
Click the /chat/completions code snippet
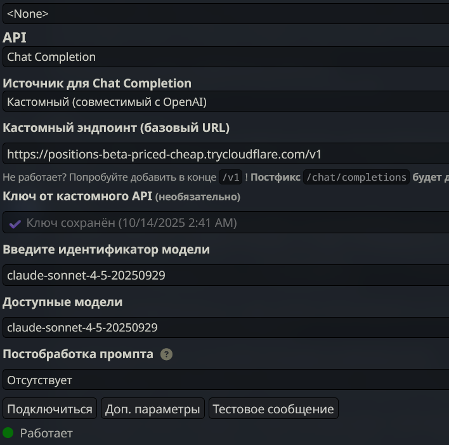click(x=356, y=177)
